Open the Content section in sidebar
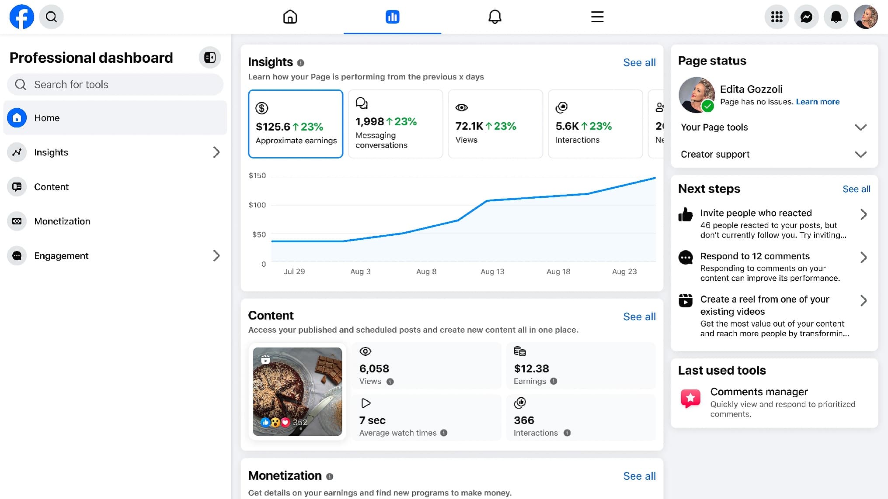The height and width of the screenshot is (499, 888). click(51, 187)
